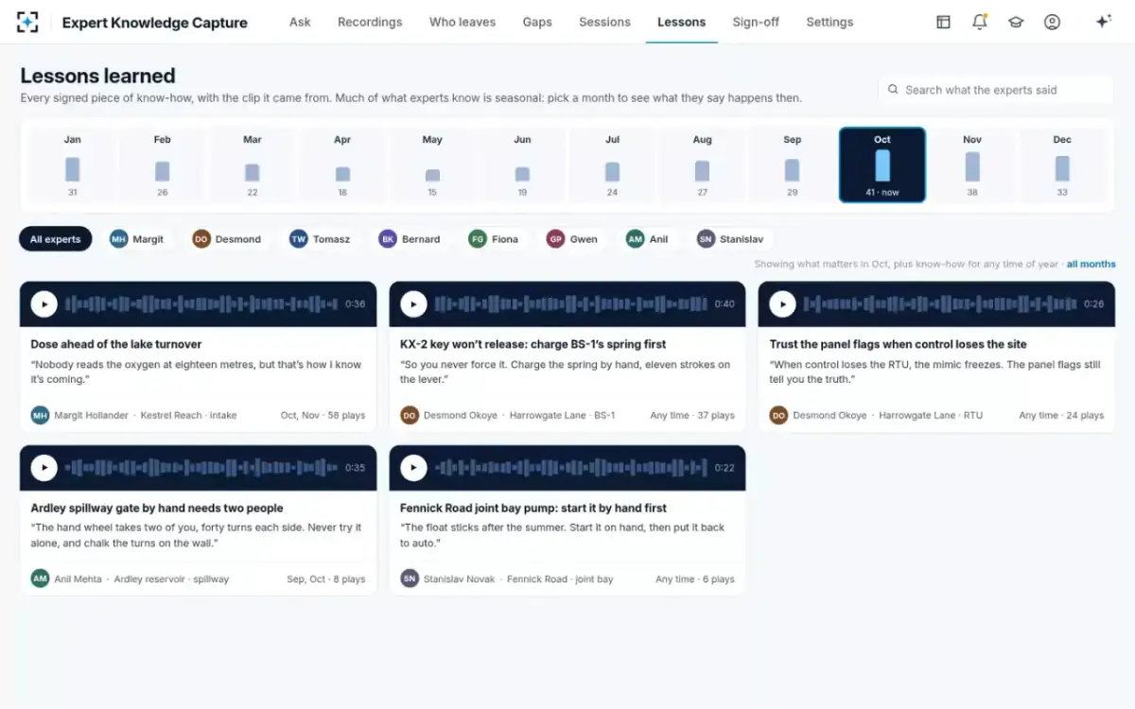1135x709 pixels.
Task: Filter lessons by Gwen
Action: (x=573, y=239)
